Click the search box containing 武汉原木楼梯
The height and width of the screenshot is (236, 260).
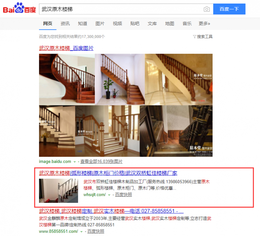(121, 9)
